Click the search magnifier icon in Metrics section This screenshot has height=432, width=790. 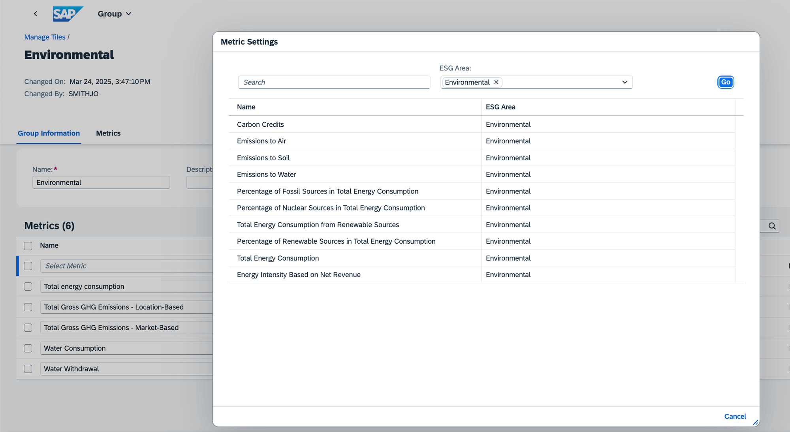click(x=772, y=225)
